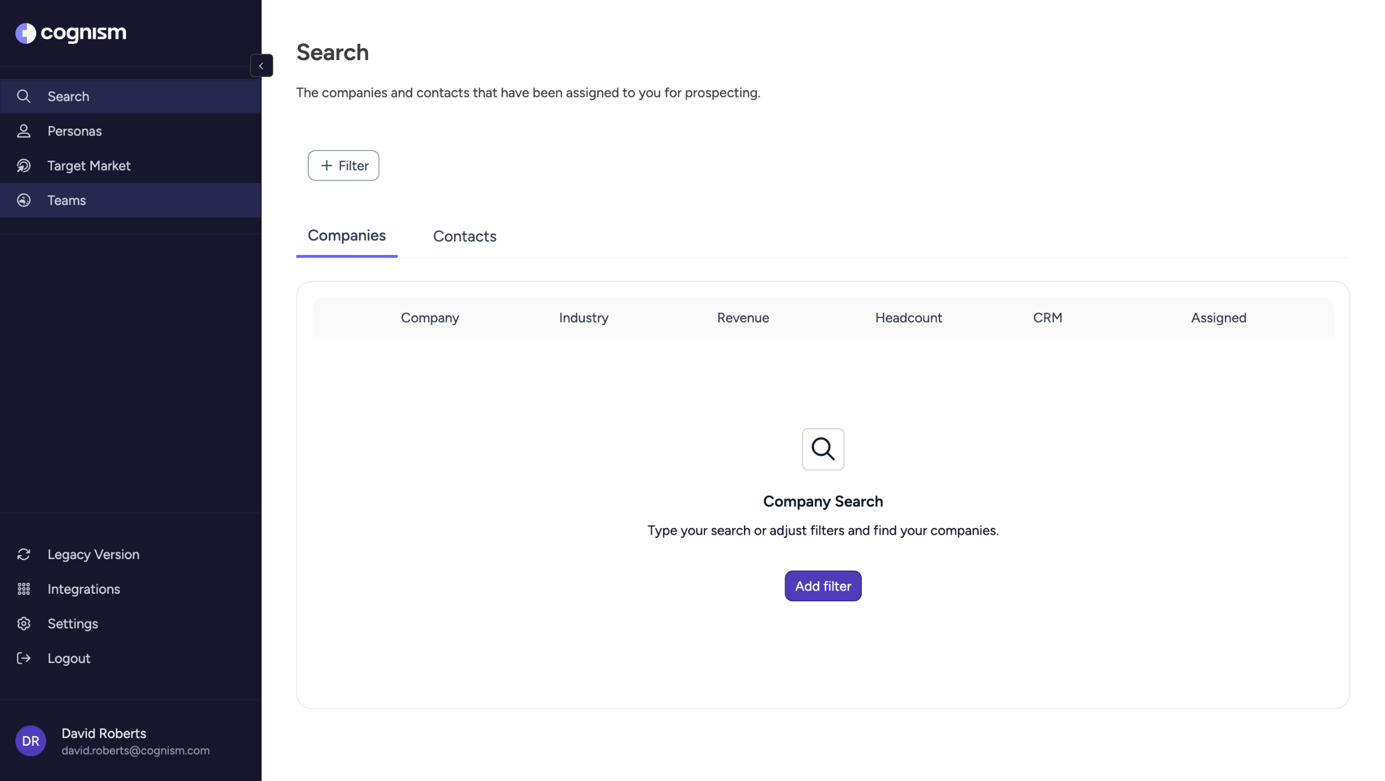Open the Target Market menu item
1385x781 pixels.
pos(89,166)
